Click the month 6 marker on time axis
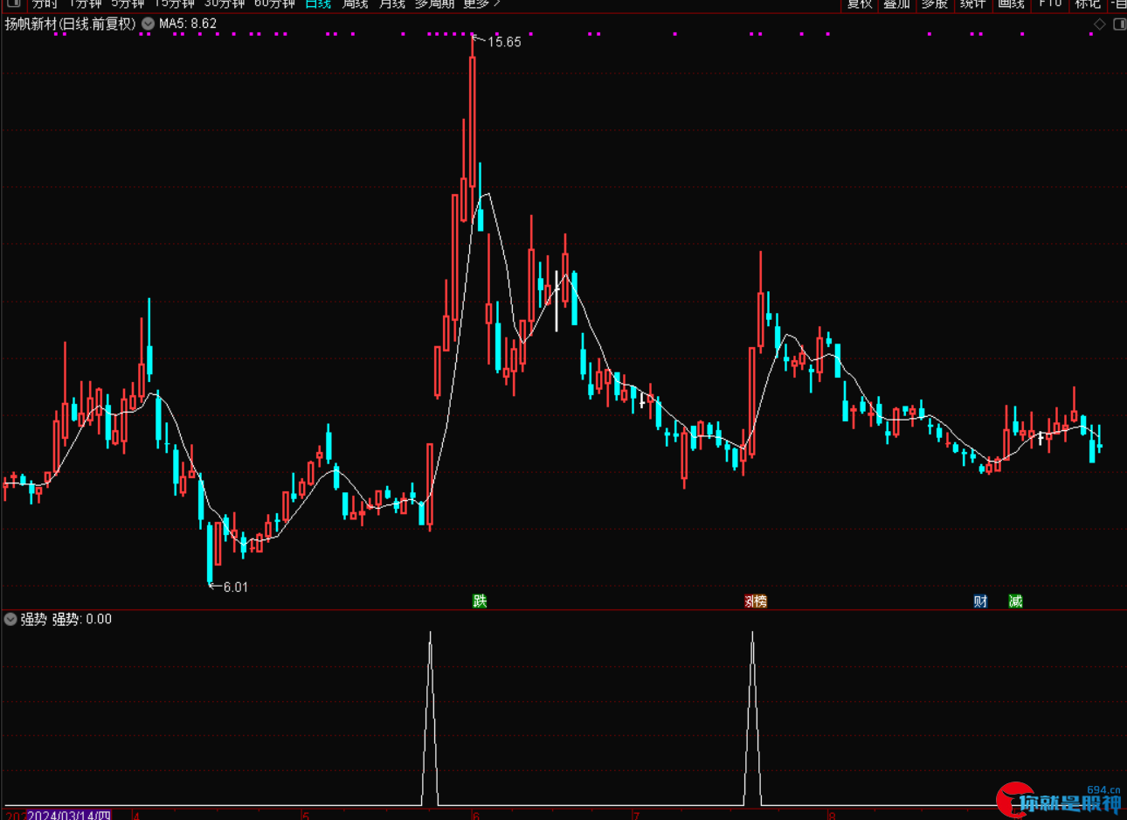1127x820 pixels. [476, 816]
